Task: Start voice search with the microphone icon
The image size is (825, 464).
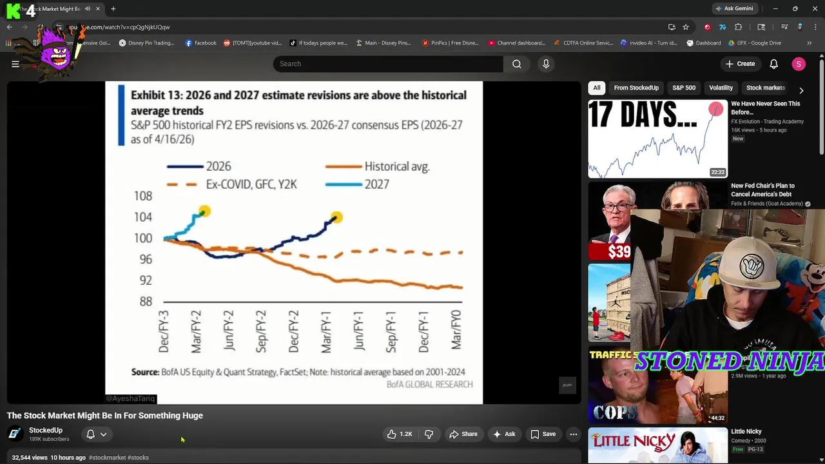Action: pos(546,64)
